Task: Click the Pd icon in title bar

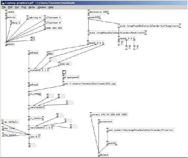Action: click(3, 3)
